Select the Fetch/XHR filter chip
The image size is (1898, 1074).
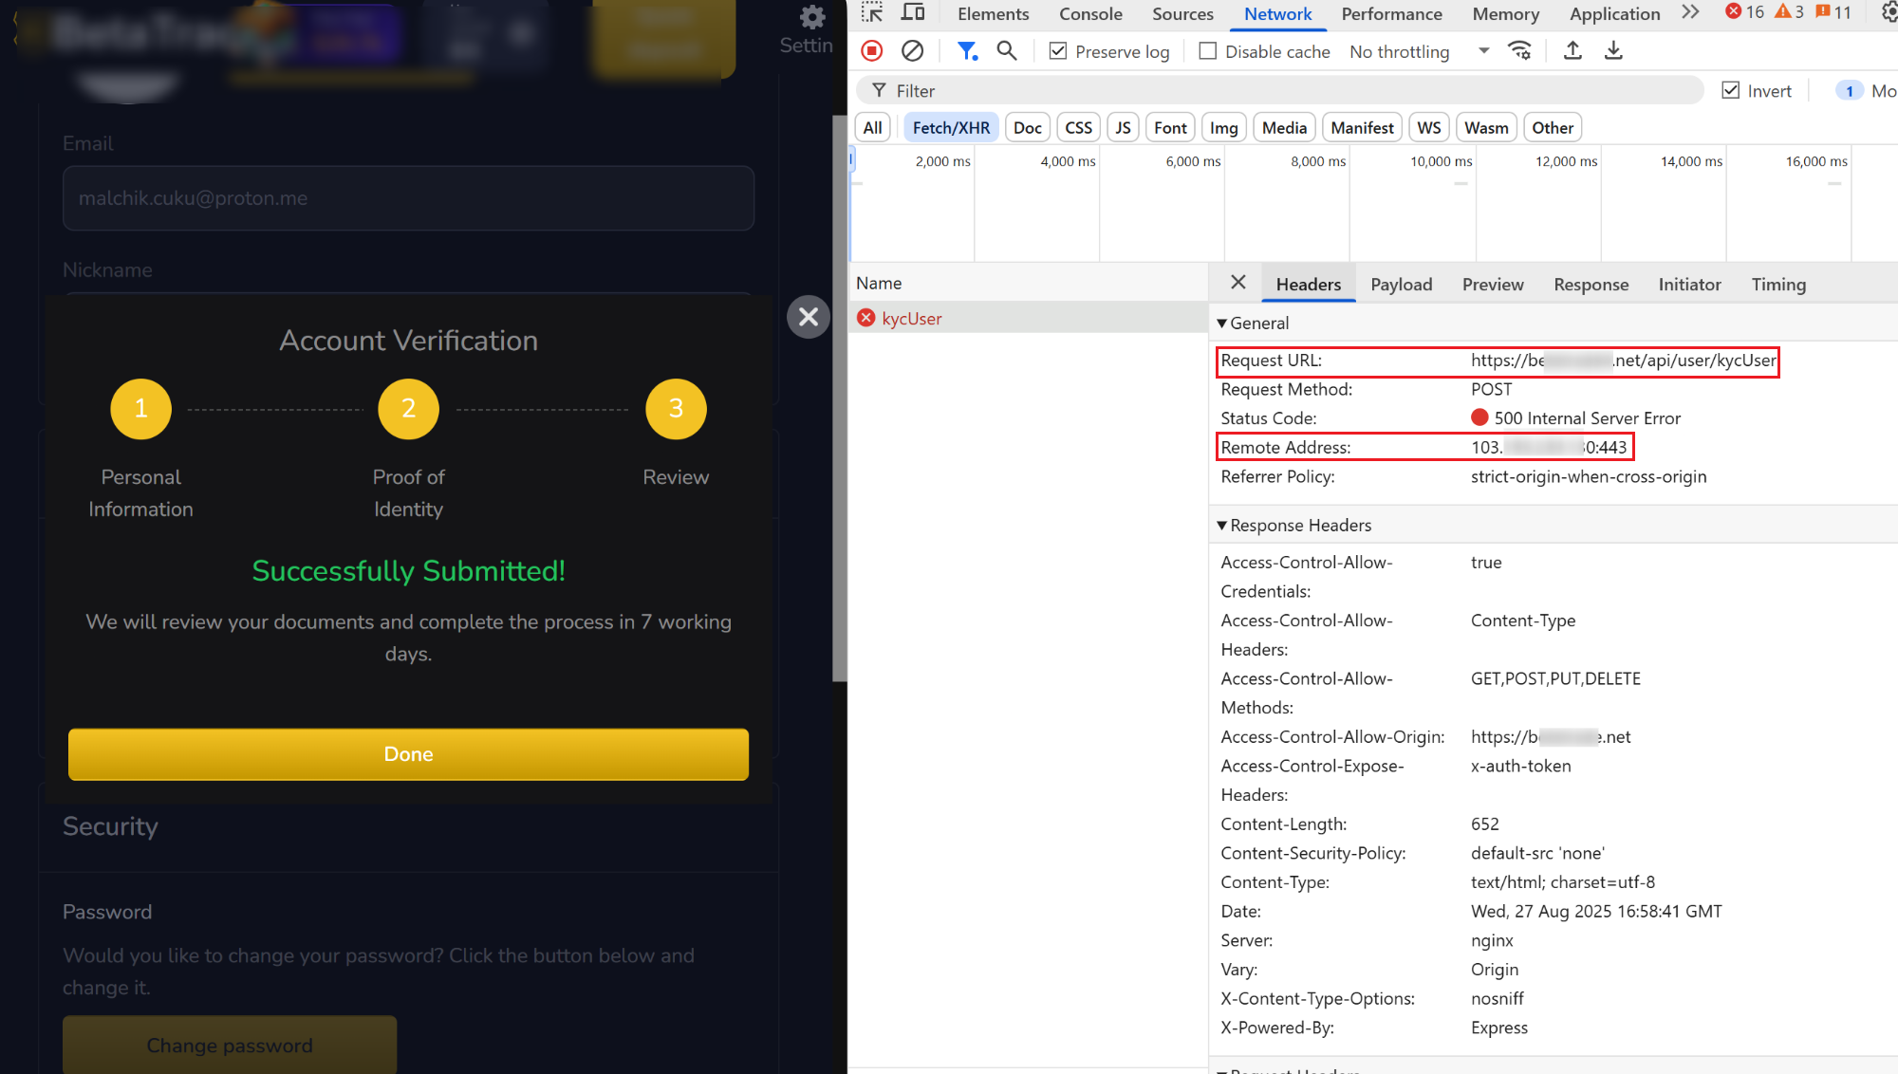[x=950, y=126]
